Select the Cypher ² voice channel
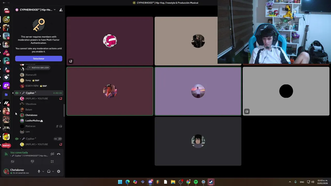Viewport: 331px width, 186px height. (x=39, y=139)
